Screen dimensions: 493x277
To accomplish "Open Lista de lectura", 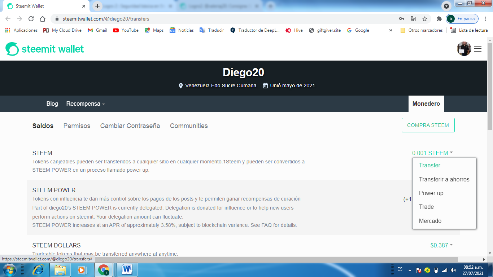I will coord(469,30).
